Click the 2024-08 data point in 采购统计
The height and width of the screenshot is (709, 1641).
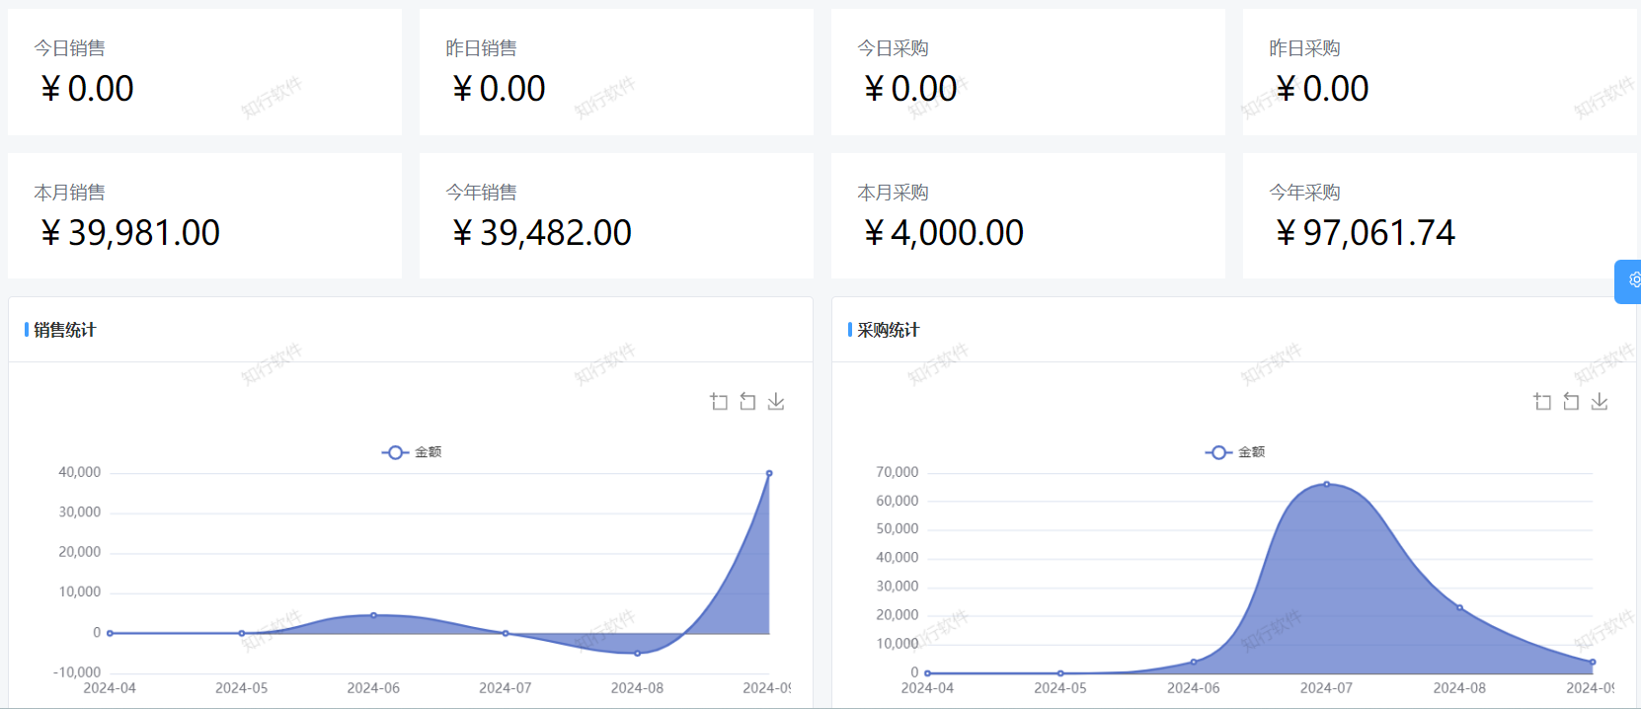[1459, 607]
